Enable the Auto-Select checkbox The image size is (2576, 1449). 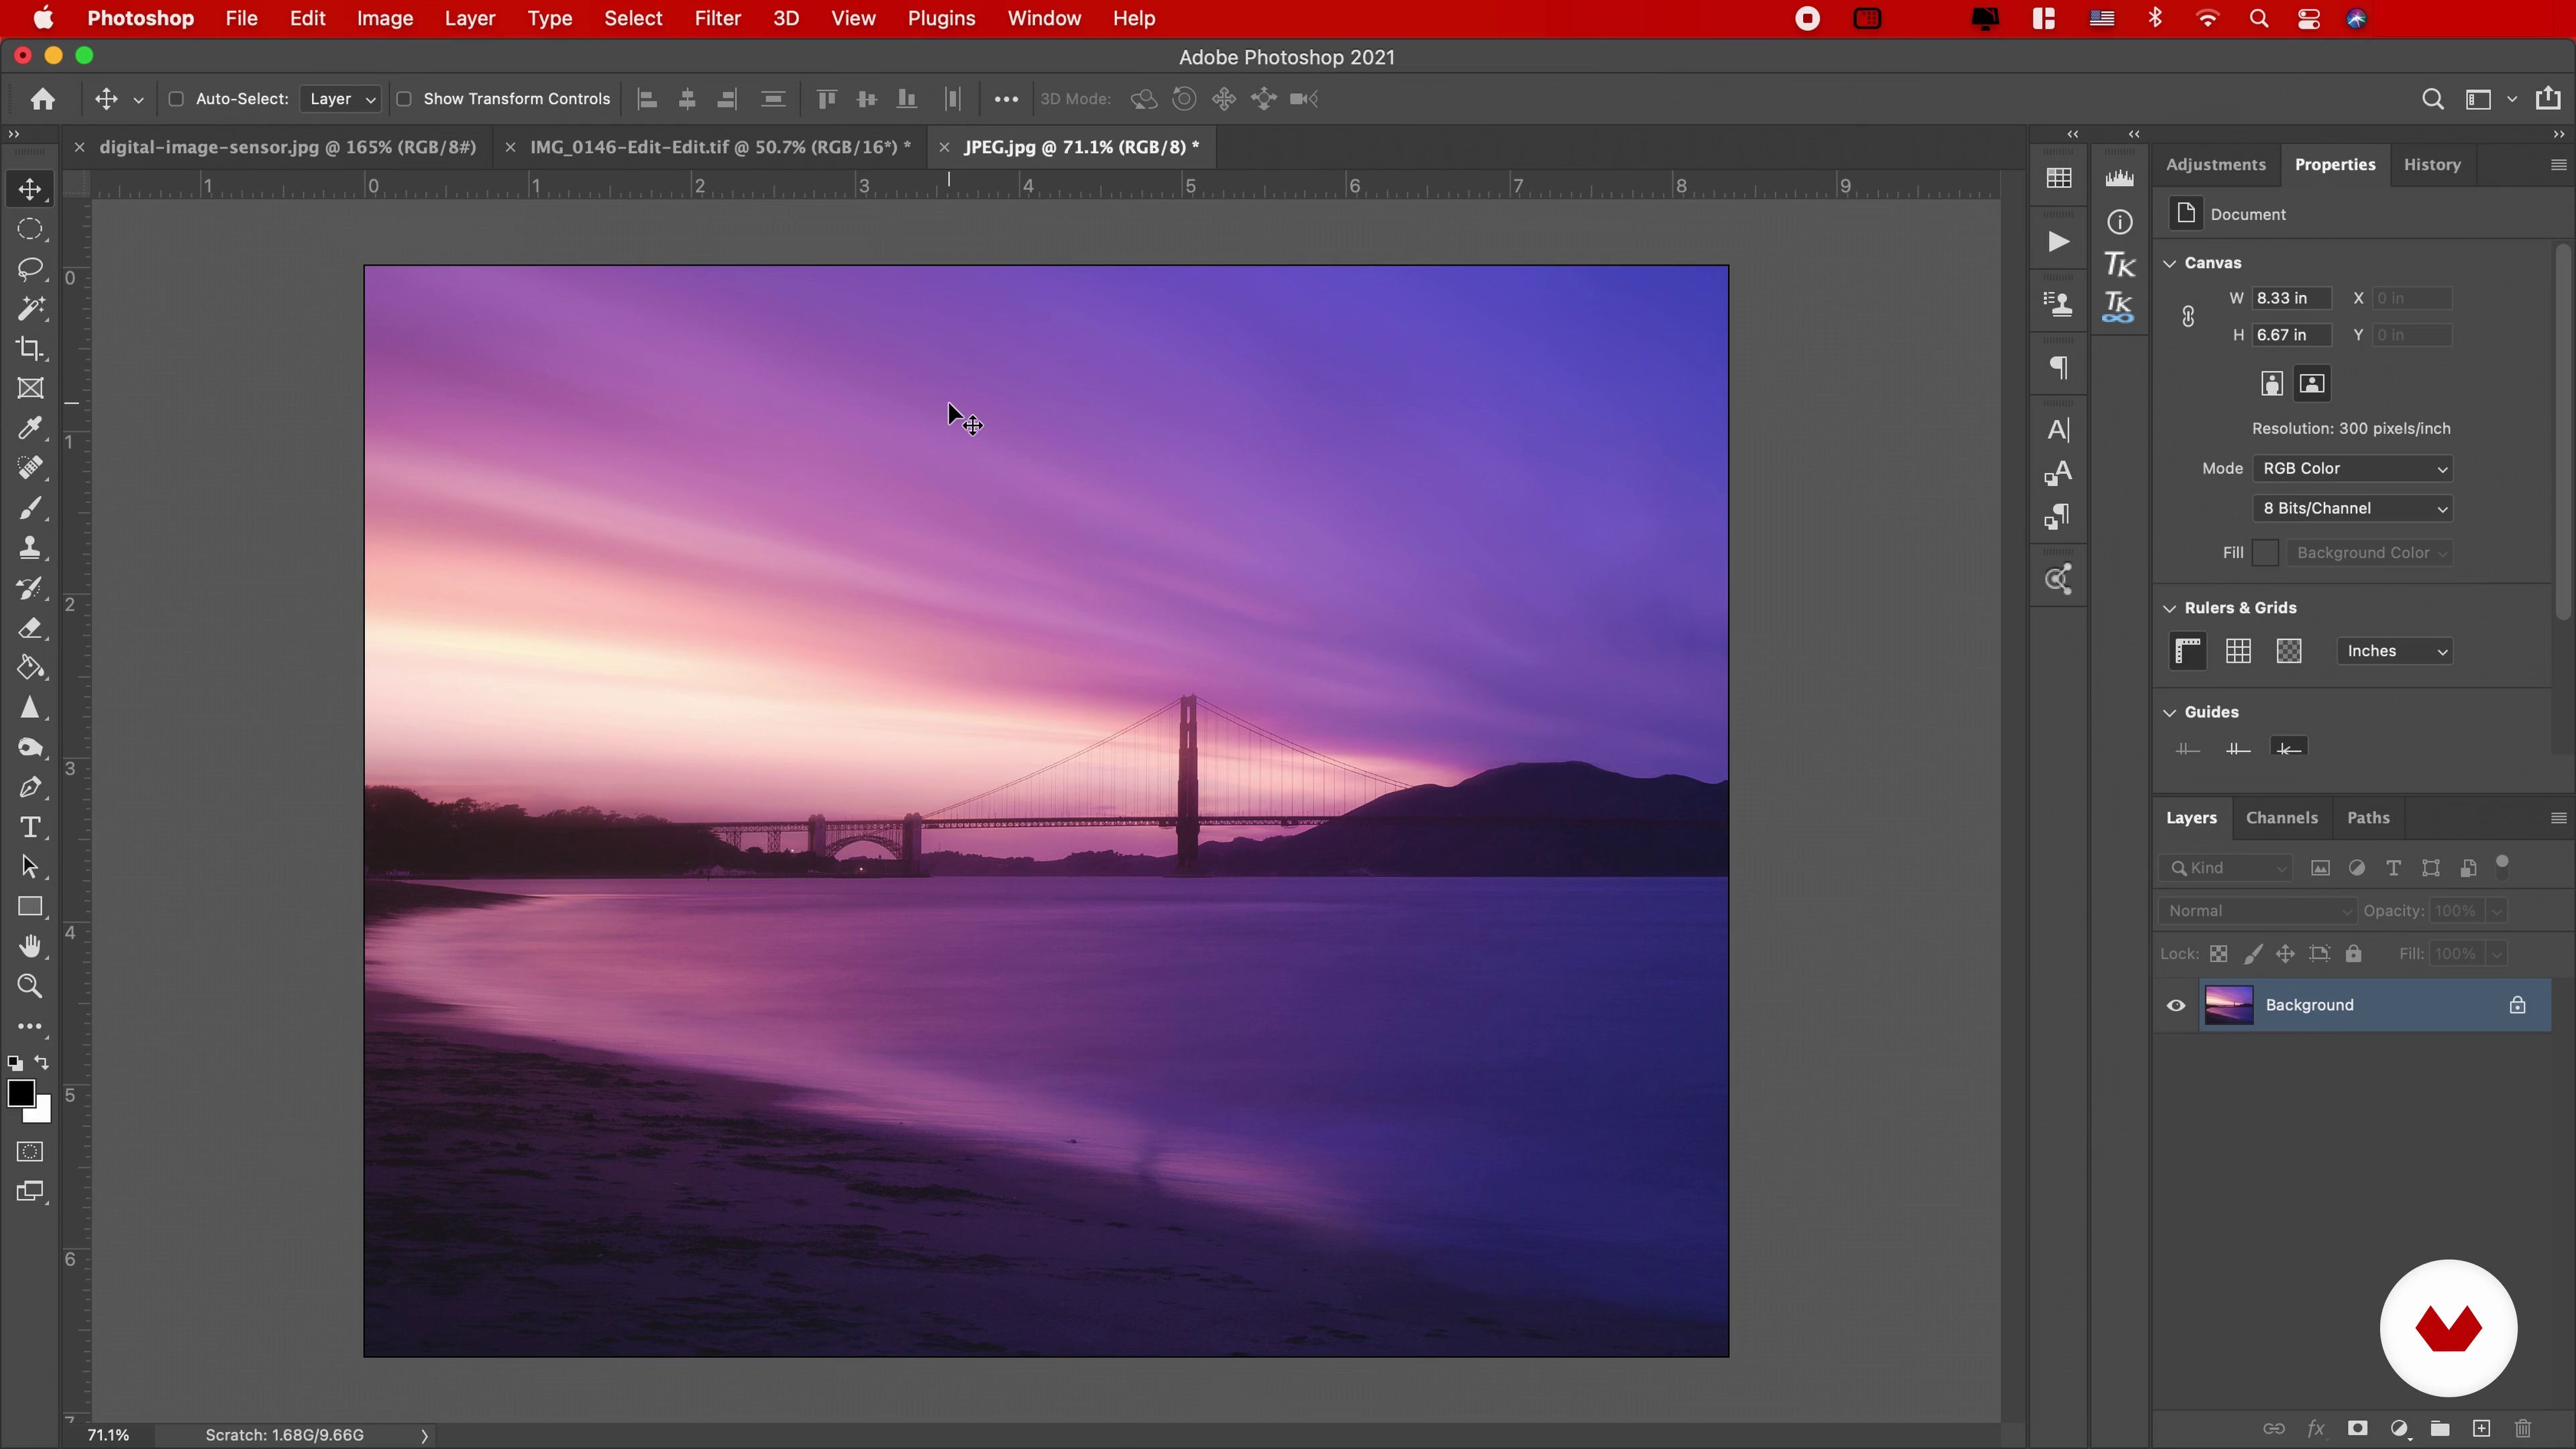[176, 99]
